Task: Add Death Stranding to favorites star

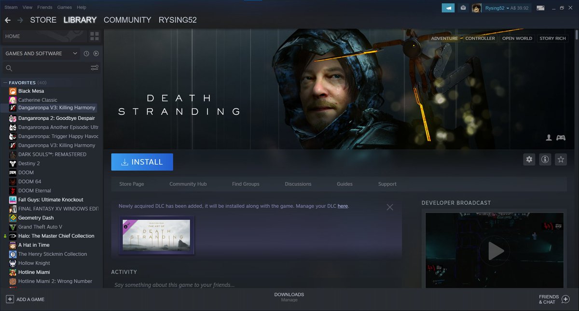Action: (560, 159)
